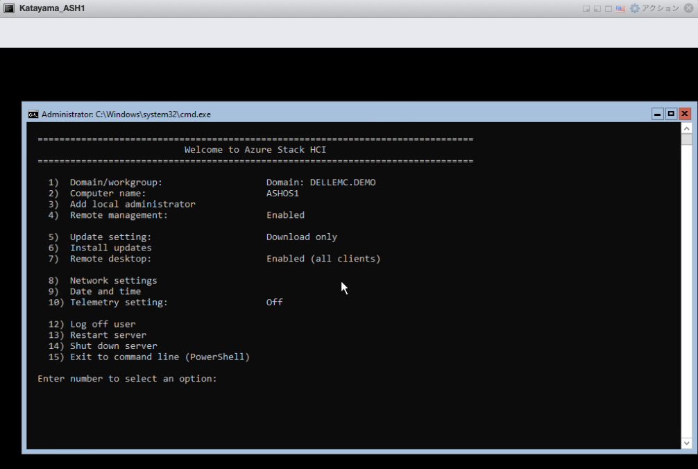Image resolution: width=698 pixels, height=469 pixels.
Task: Close the cmd.exe window
Action: pos(685,114)
